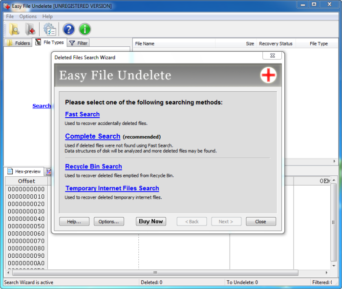Open the Help menu
342x289 pixels.
(x=47, y=17)
